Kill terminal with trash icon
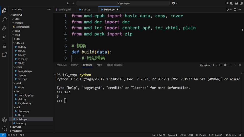 (x=225, y=65)
